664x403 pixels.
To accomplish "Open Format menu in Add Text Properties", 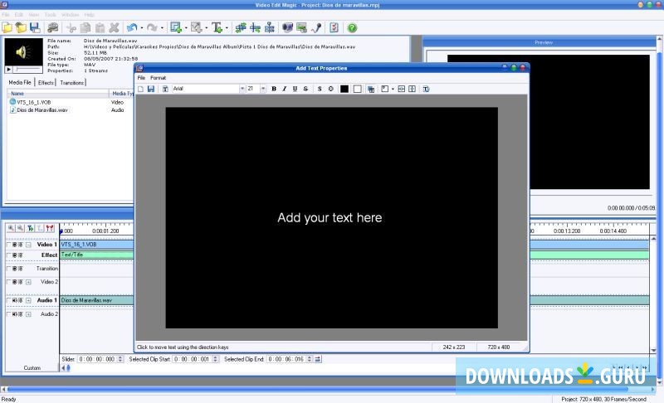I will pyautogui.click(x=159, y=78).
